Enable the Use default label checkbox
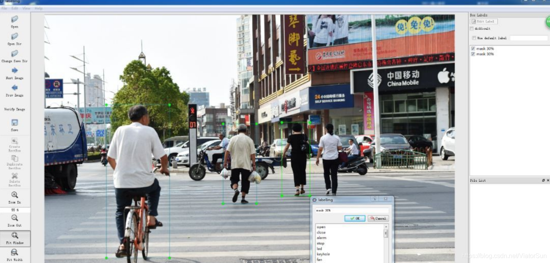The image size is (550, 263). tap(474, 38)
